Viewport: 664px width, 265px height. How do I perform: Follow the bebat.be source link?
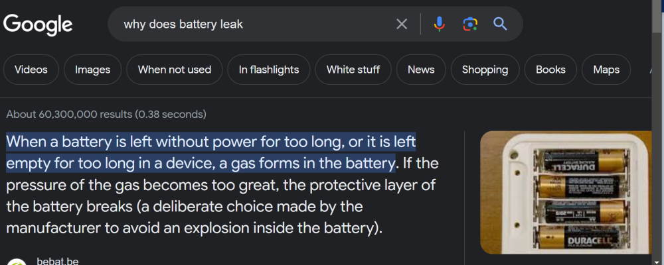click(x=58, y=261)
